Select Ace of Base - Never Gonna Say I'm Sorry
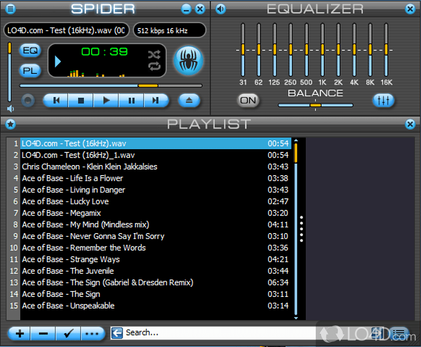Image resolution: width=421 pixels, height=347 pixels. tap(156, 236)
